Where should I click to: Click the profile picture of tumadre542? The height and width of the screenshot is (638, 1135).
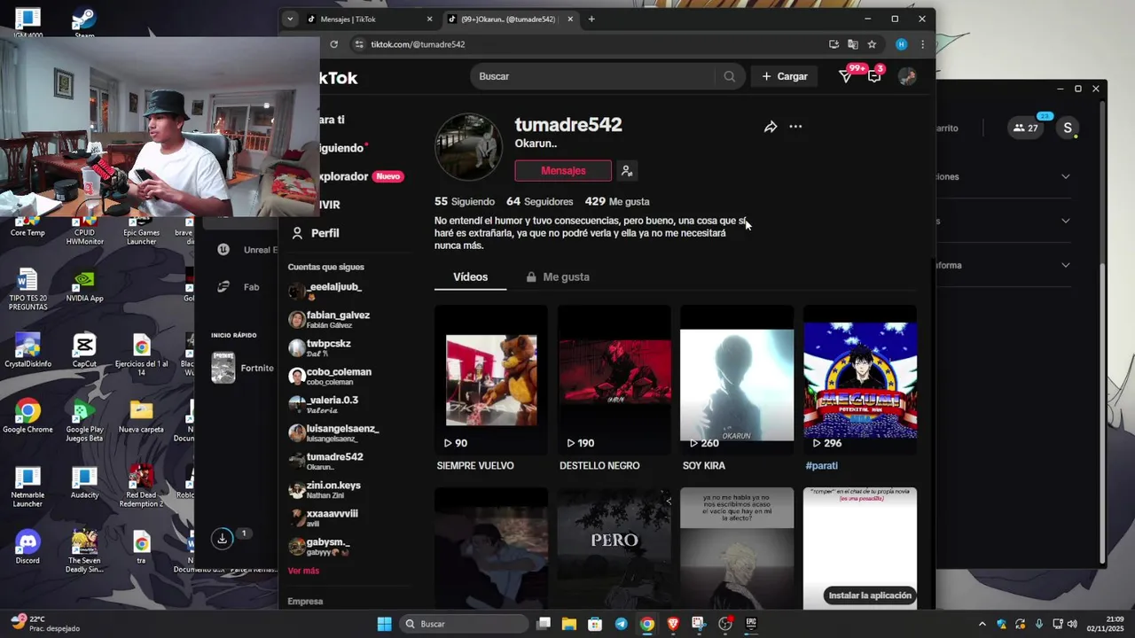click(468, 146)
